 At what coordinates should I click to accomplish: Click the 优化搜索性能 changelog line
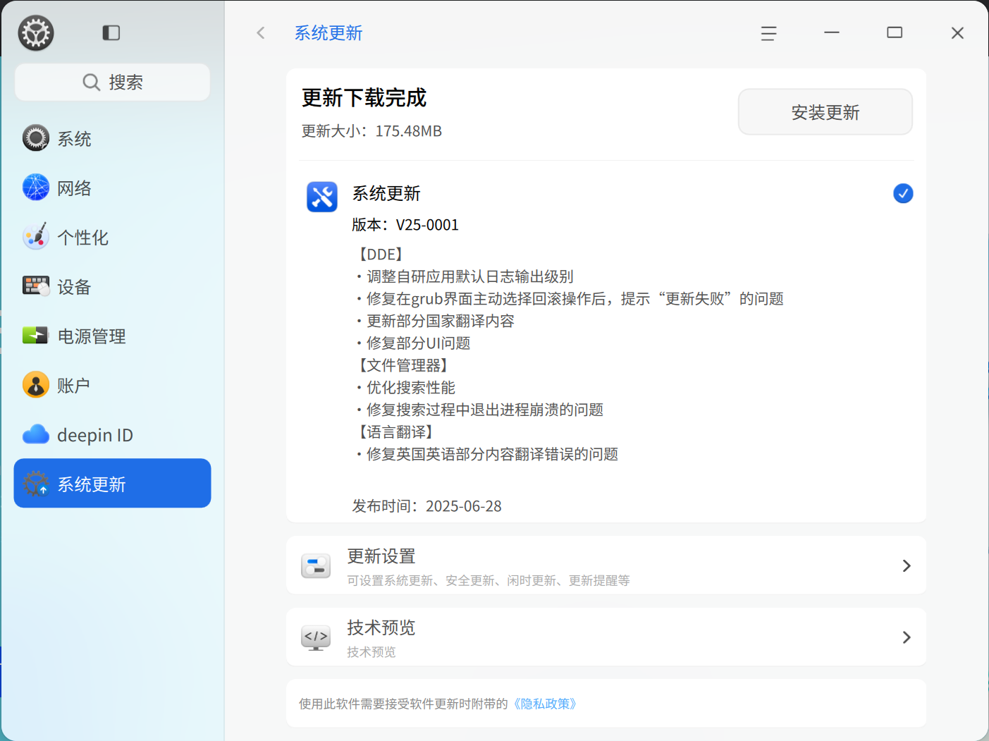pos(411,388)
